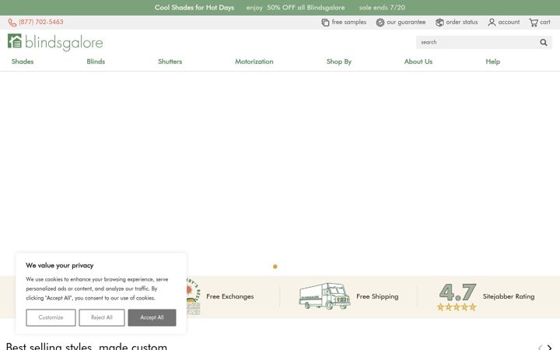560x350 pixels.
Task: Open the account link
Action: 509,22
